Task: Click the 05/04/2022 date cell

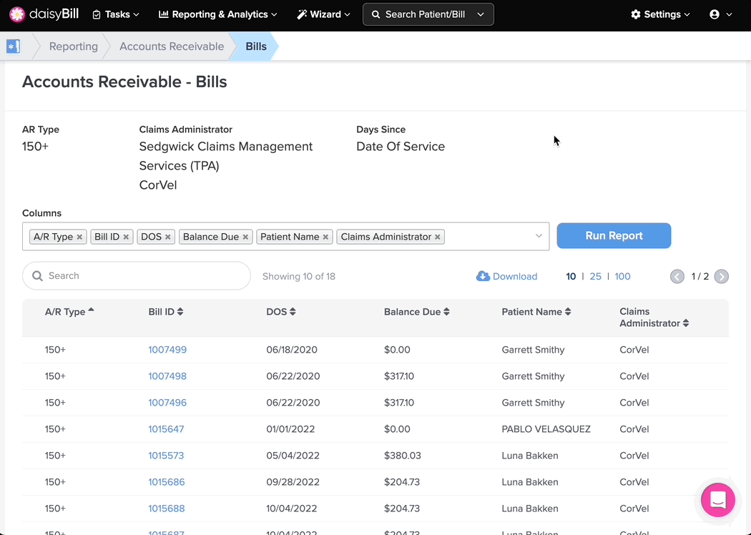Action: point(293,456)
